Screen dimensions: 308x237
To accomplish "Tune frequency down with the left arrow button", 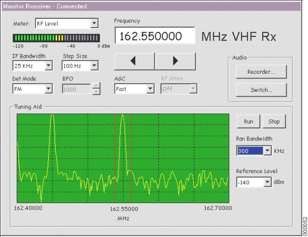I will click(x=135, y=61).
